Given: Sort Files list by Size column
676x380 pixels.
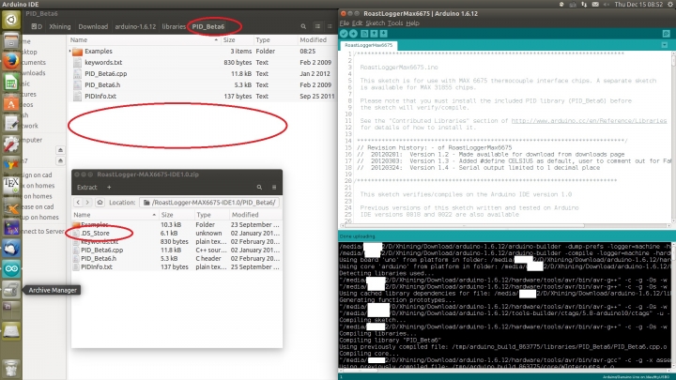Looking at the screenshot, I should [x=237, y=39].
